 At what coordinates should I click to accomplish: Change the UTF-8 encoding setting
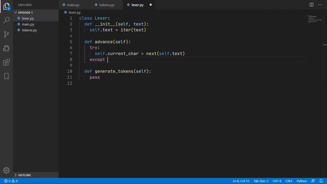pos(277,181)
